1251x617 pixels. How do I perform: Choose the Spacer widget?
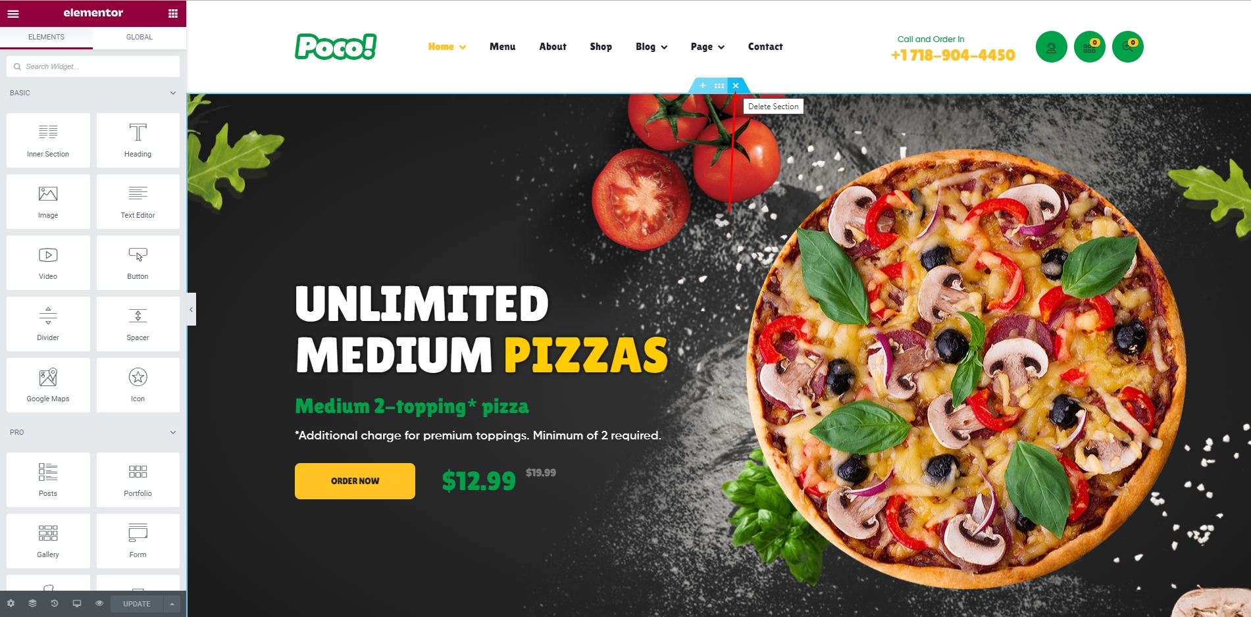coord(138,324)
